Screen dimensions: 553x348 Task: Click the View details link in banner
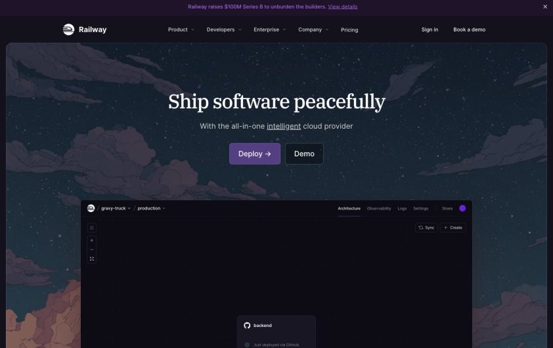[x=342, y=7]
